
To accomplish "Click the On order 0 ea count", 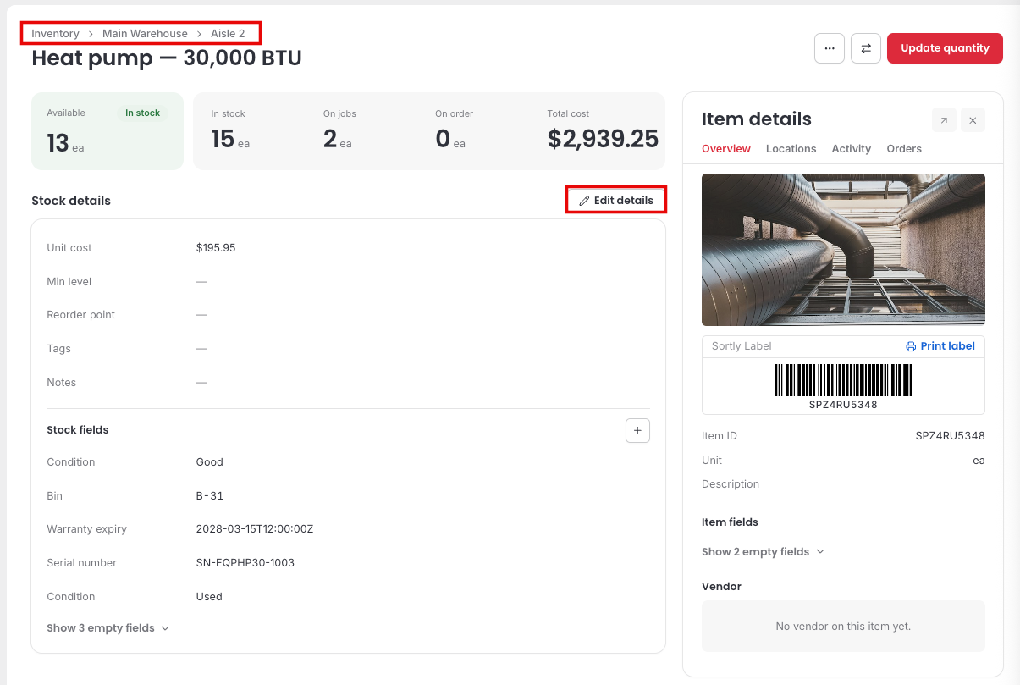I will pyautogui.click(x=450, y=139).
